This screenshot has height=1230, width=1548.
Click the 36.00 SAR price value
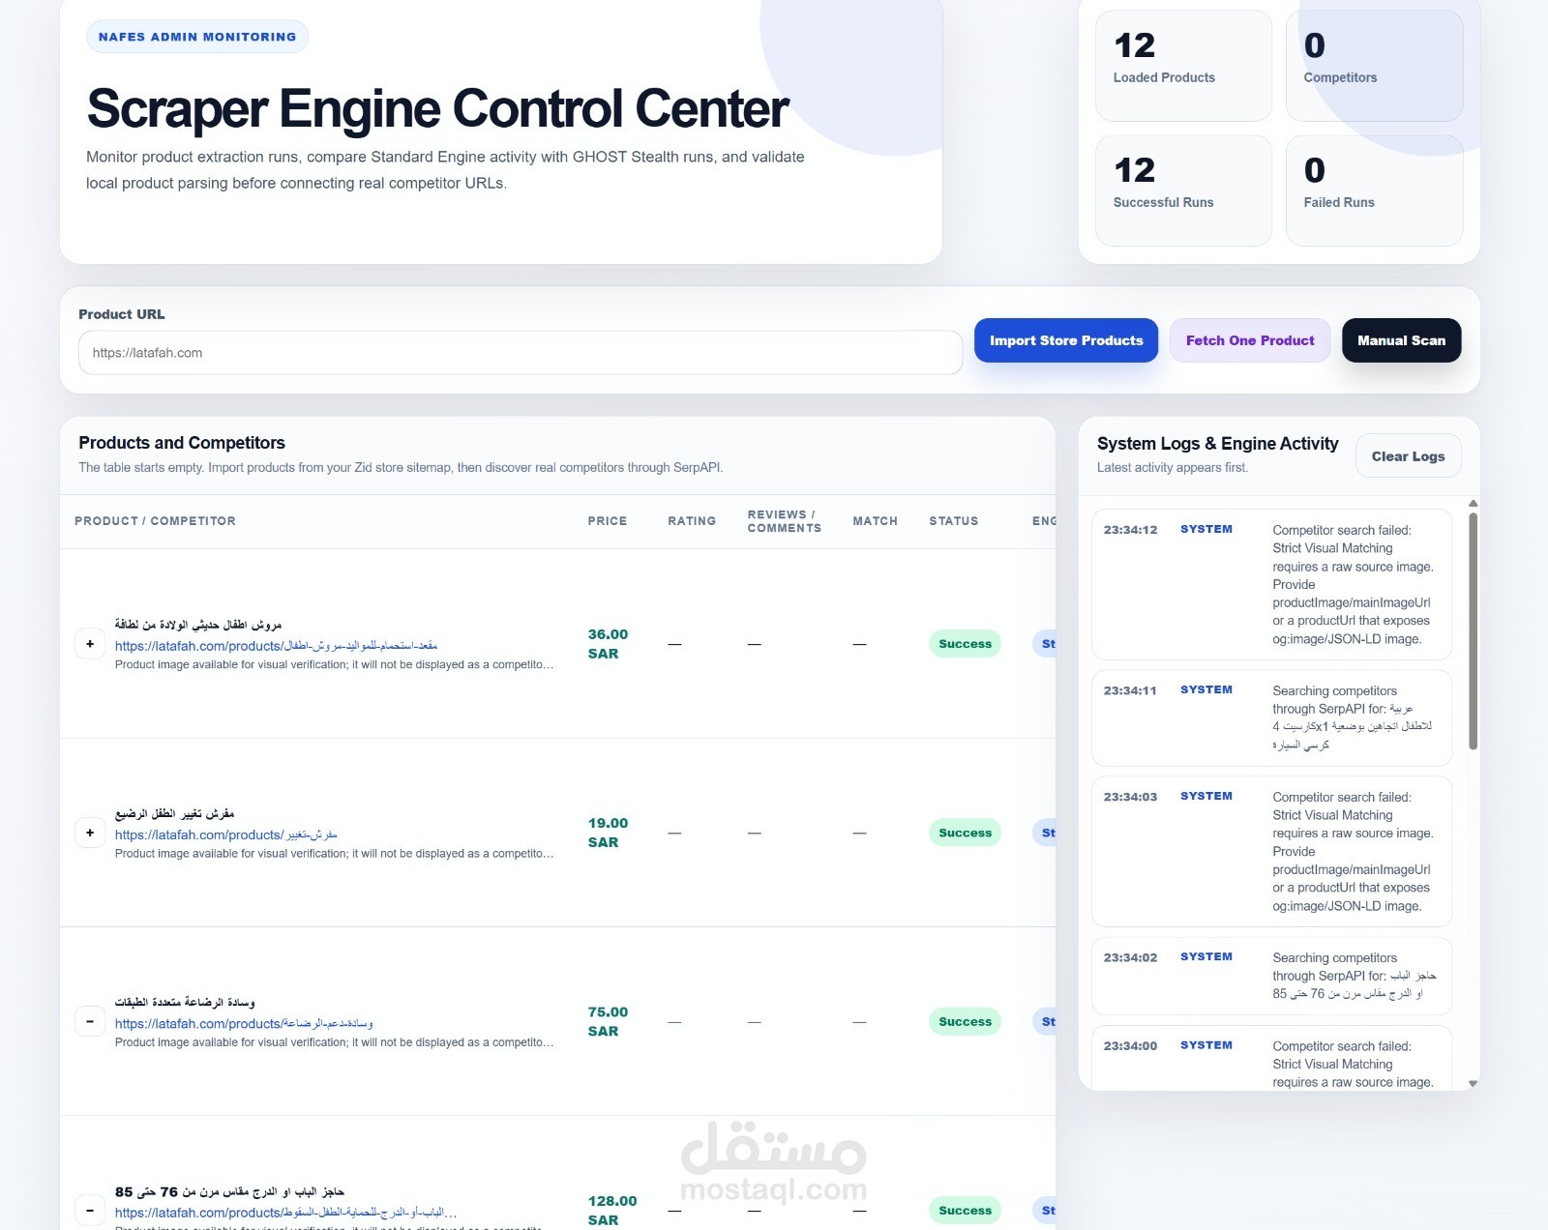click(x=608, y=644)
